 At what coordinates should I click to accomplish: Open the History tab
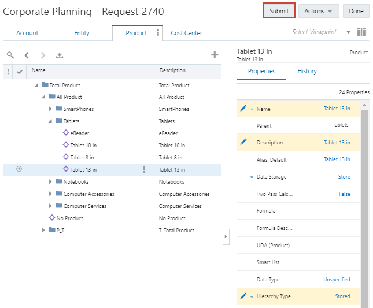pyautogui.click(x=307, y=71)
